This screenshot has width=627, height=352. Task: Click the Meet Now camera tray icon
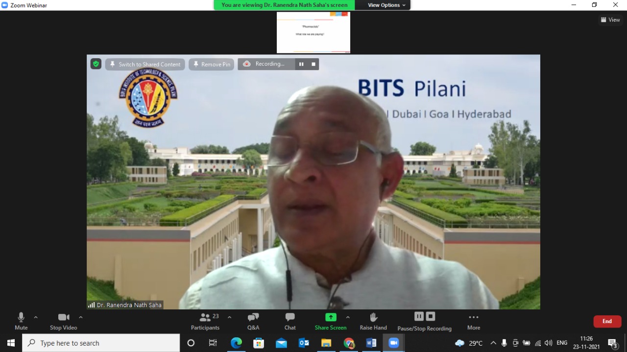[515, 343]
